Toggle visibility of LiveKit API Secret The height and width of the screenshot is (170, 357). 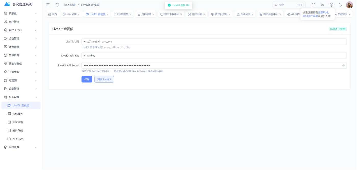[343, 66]
